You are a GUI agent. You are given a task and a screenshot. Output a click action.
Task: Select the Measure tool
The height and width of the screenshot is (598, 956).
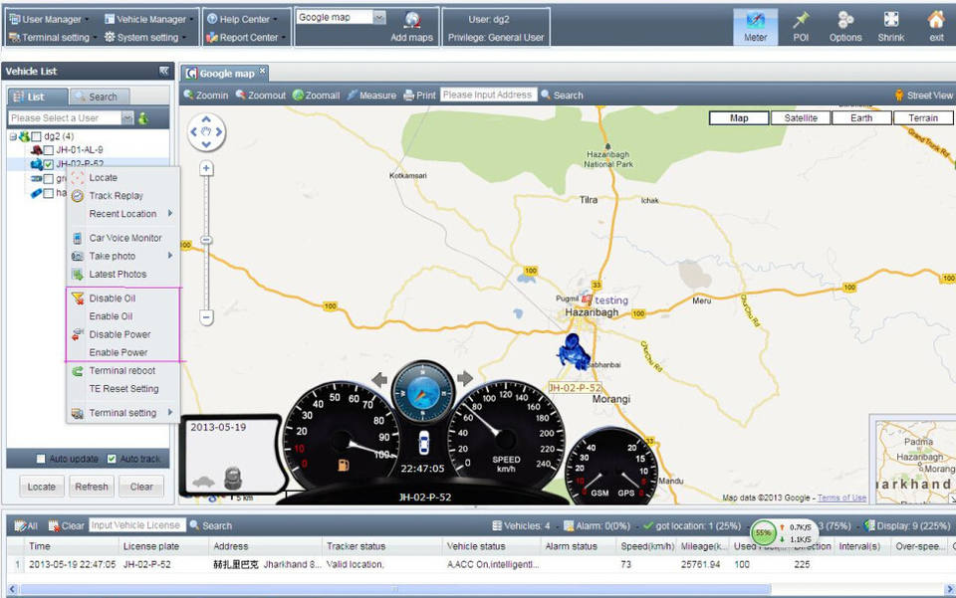coord(370,96)
